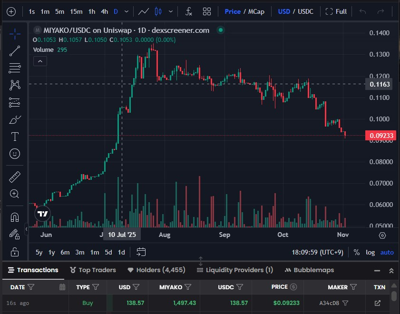Switch chart to Price mode
Viewport: 400px width, 314px height.
(233, 12)
